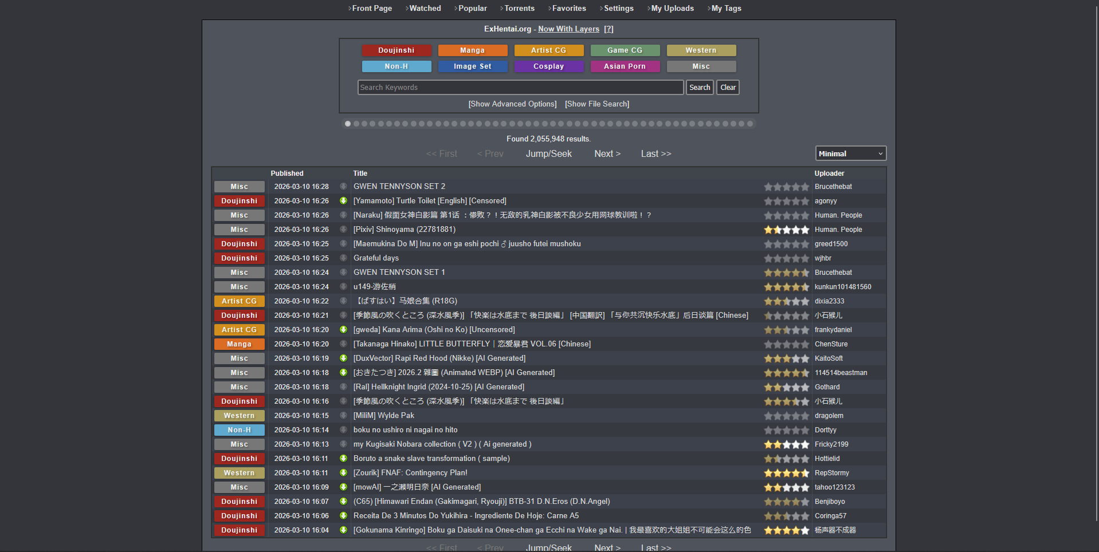Click the last dot on the page range bar
1099x552 pixels.
(749, 124)
